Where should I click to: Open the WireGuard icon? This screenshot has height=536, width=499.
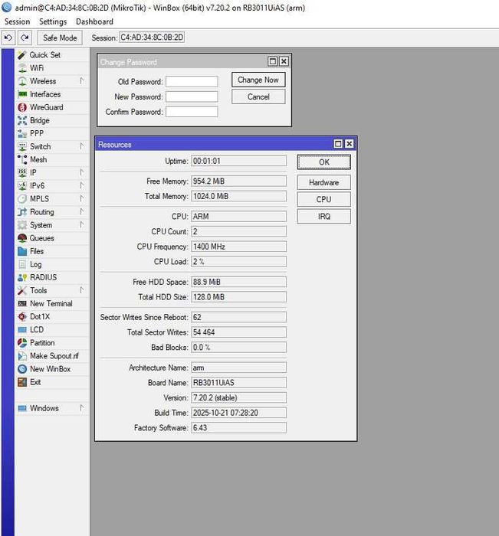pyautogui.click(x=22, y=107)
